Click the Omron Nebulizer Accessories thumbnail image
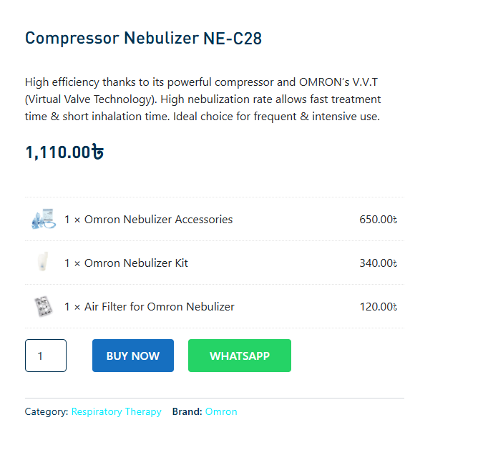 pos(42,220)
